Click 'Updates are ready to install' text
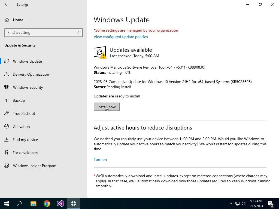 pos(117,96)
